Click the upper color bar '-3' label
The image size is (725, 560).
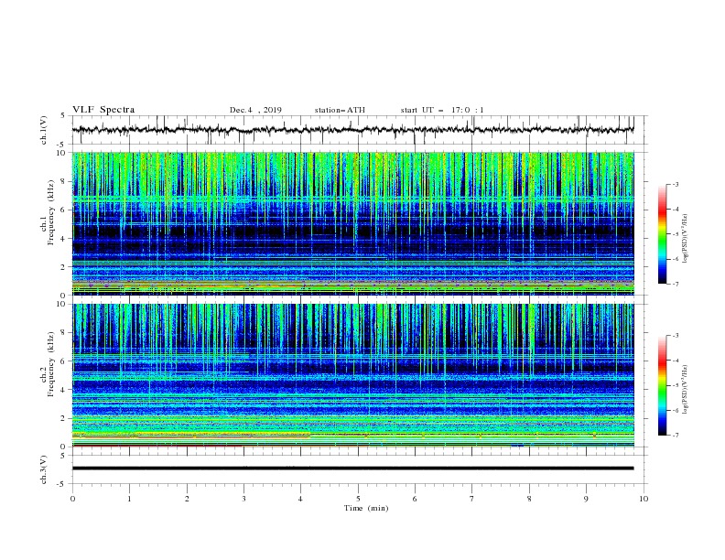click(675, 184)
